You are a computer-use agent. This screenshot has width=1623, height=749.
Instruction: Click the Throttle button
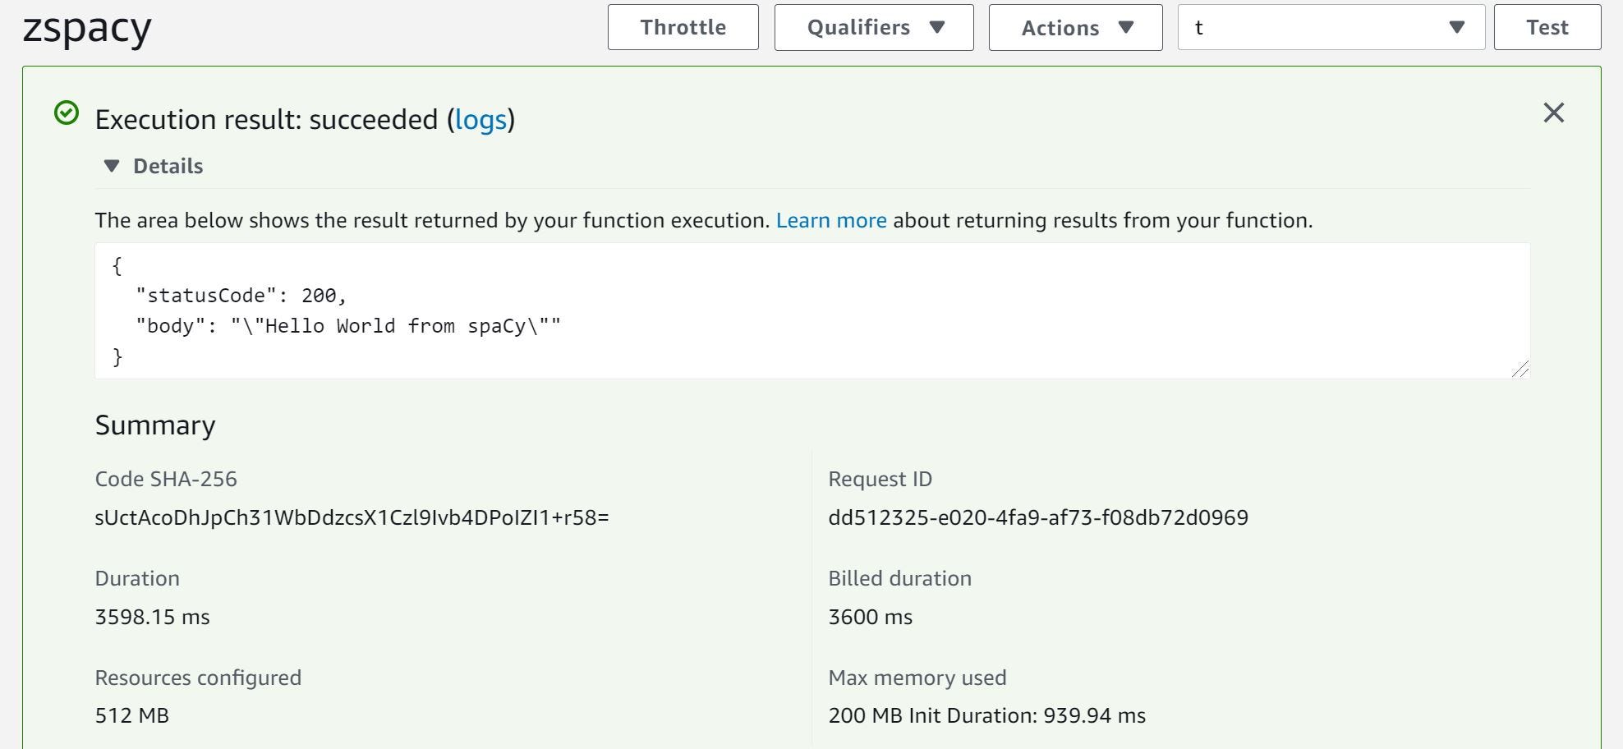tap(683, 27)
